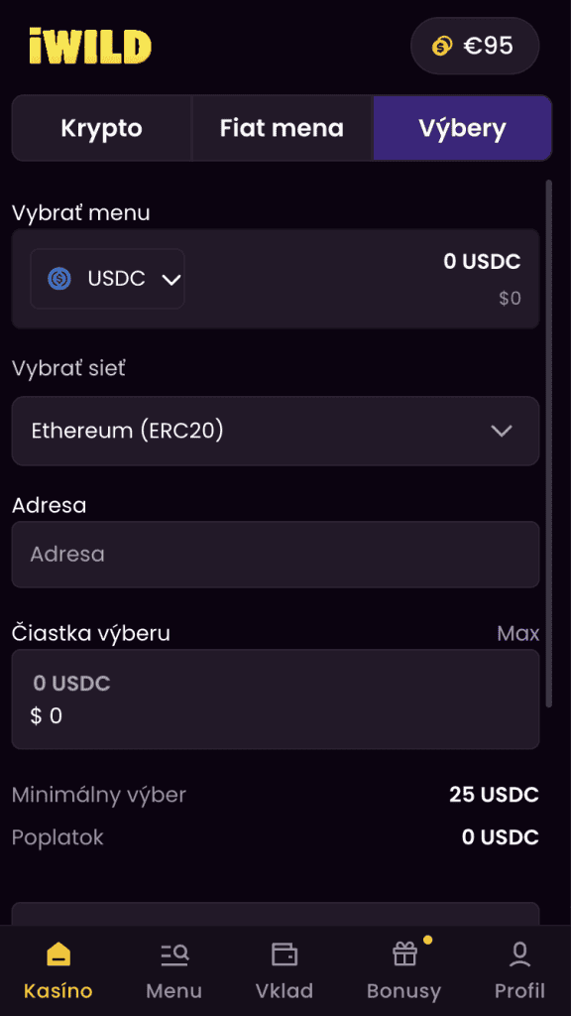Image resolution: width=571 pixels, height=1016 pixels.
Task: Switch to the Krypto tab
Action: tap(101, 128)
